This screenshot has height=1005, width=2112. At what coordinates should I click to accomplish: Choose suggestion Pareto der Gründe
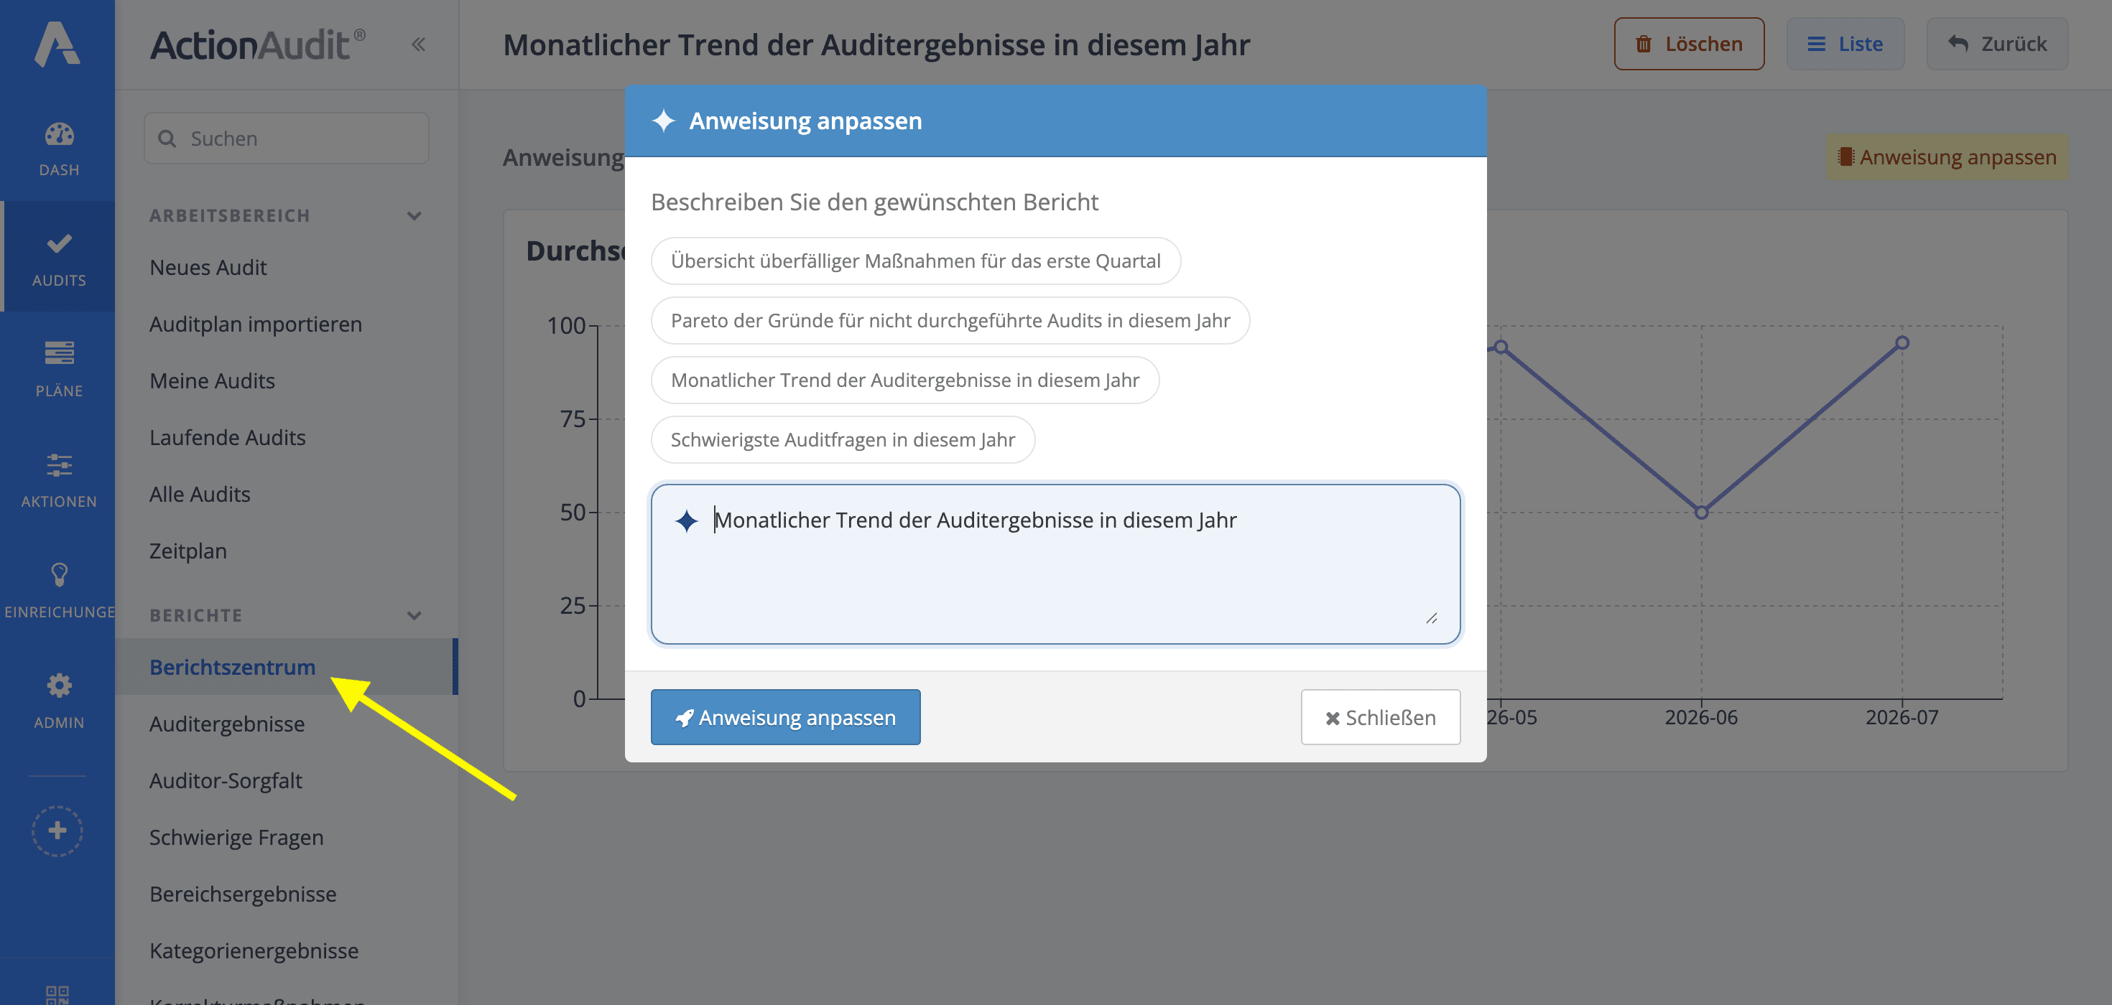tap(950, 320)
